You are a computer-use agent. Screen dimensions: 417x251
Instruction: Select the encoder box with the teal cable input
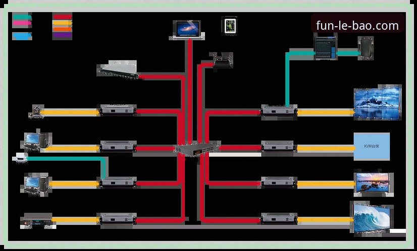(118, 183)
